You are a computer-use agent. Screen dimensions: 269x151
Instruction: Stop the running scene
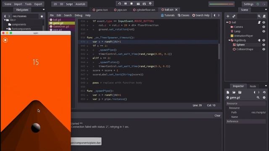tap(132, 4)
